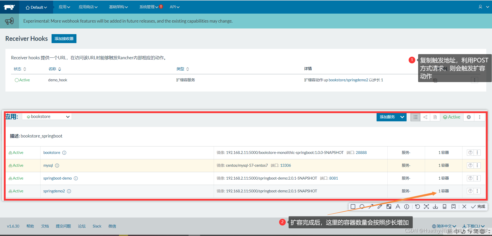
Task: Open the v1.6.30 version link
Action: tap(13, 226)
